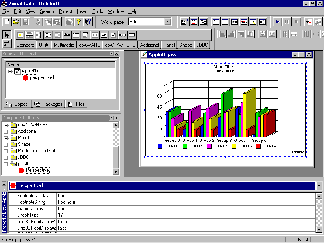
Task: Click the green Series 1 legend swatch
Action: tap(185, 146)
